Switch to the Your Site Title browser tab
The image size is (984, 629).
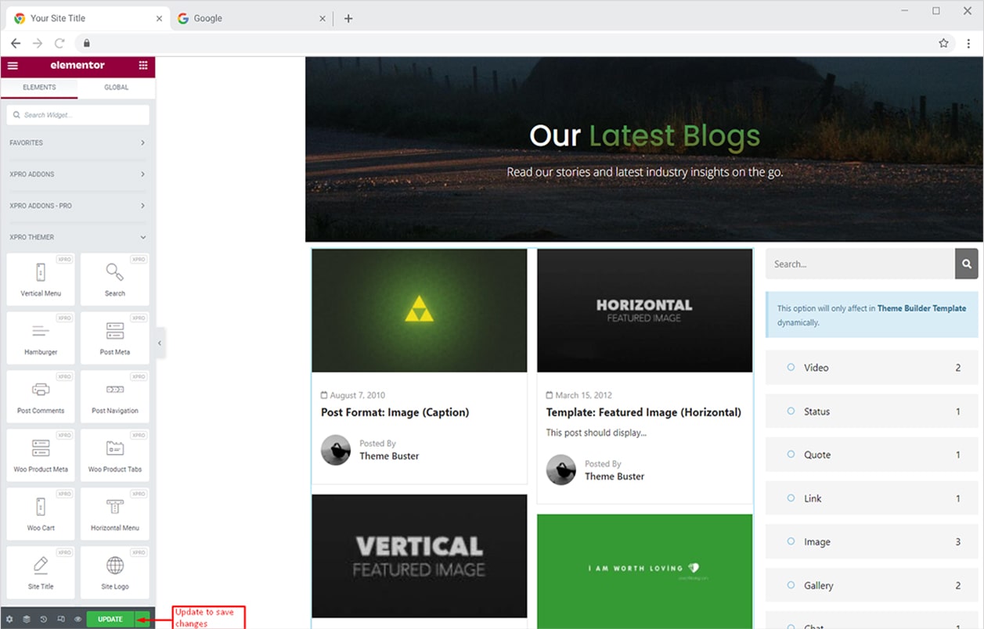[x=88, y=19]
